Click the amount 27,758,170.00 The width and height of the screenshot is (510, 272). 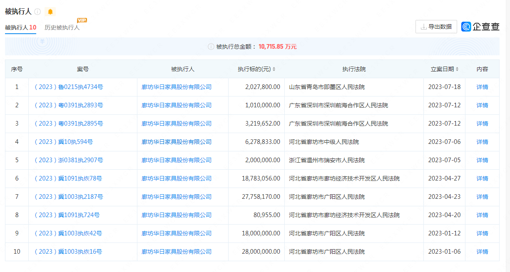(261, 197)
